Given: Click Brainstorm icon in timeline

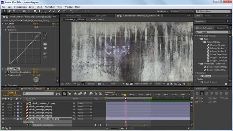Looking at the screenshot, I should click(91, 94).
